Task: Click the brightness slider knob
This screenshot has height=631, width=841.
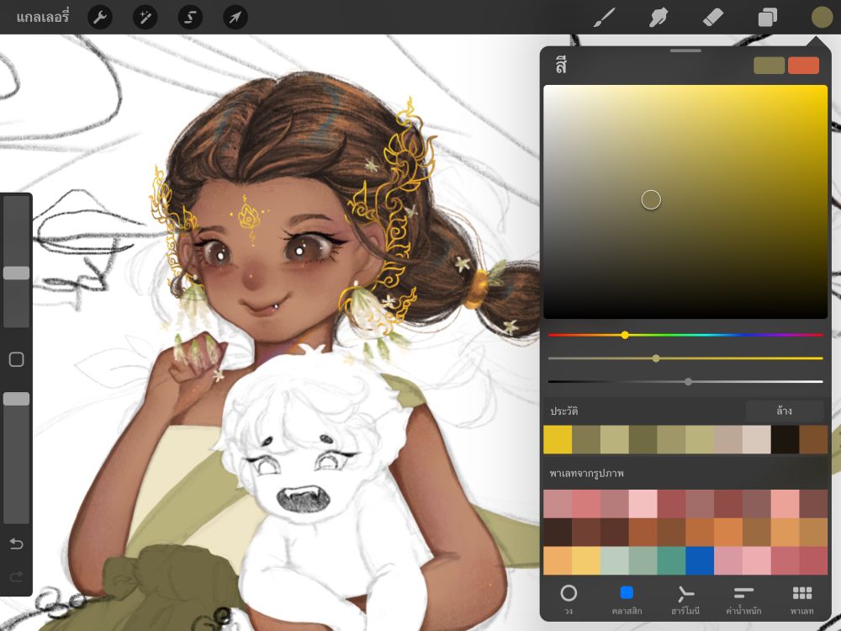Action: [x=688, y=382]
